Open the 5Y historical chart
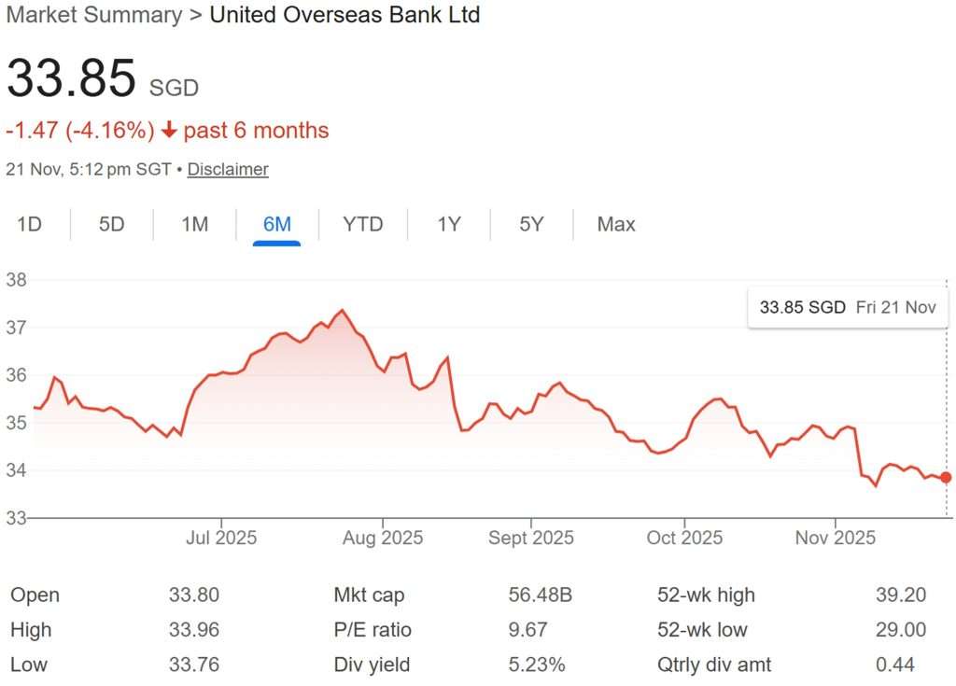Screen dimensions: 956x686 coord(529,224)
